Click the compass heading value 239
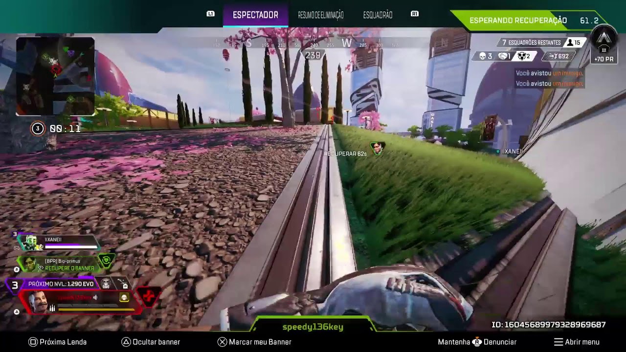 pyautogui.click(x=313, y=55)
